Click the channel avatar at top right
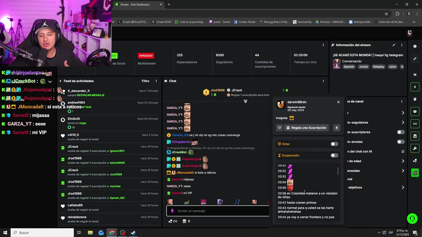Viewport: 422px width, 237px height. tap(410, 33)
